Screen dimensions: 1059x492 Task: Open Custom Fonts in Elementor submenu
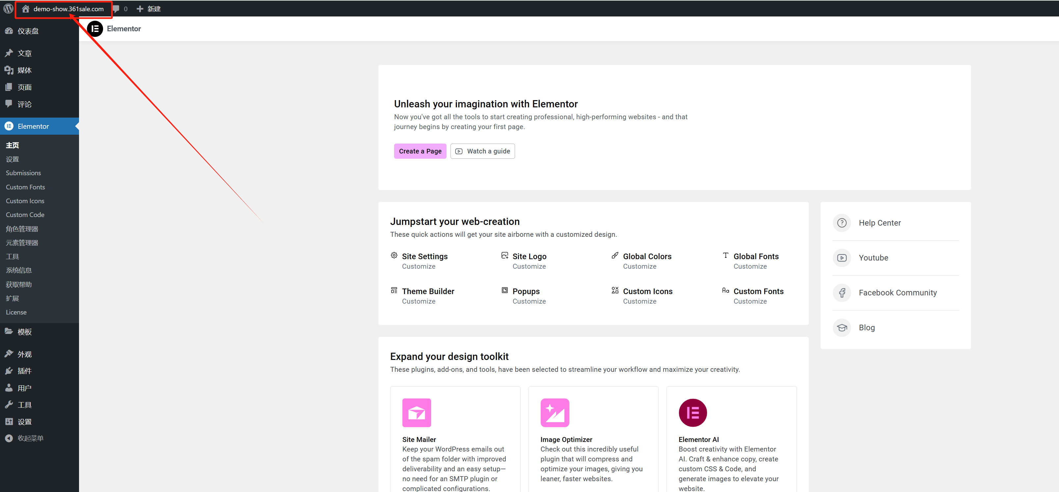click(25, 187)
